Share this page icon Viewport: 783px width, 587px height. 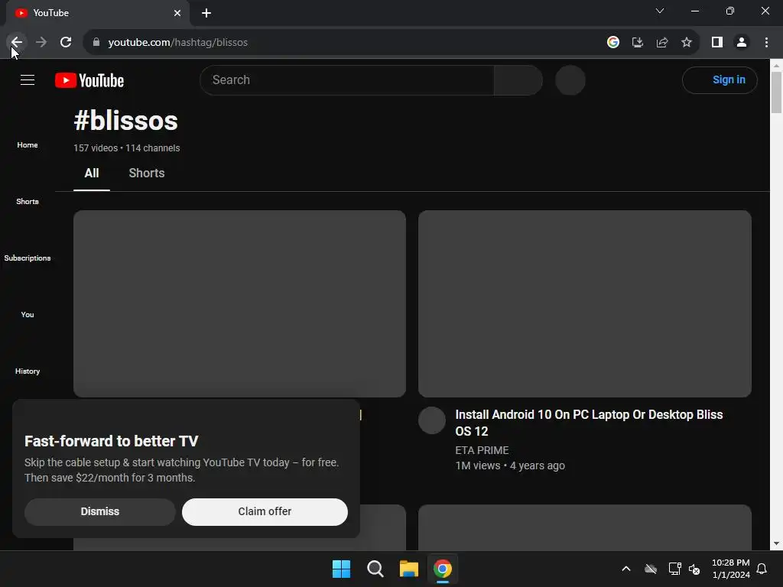(x=662, y=43)
